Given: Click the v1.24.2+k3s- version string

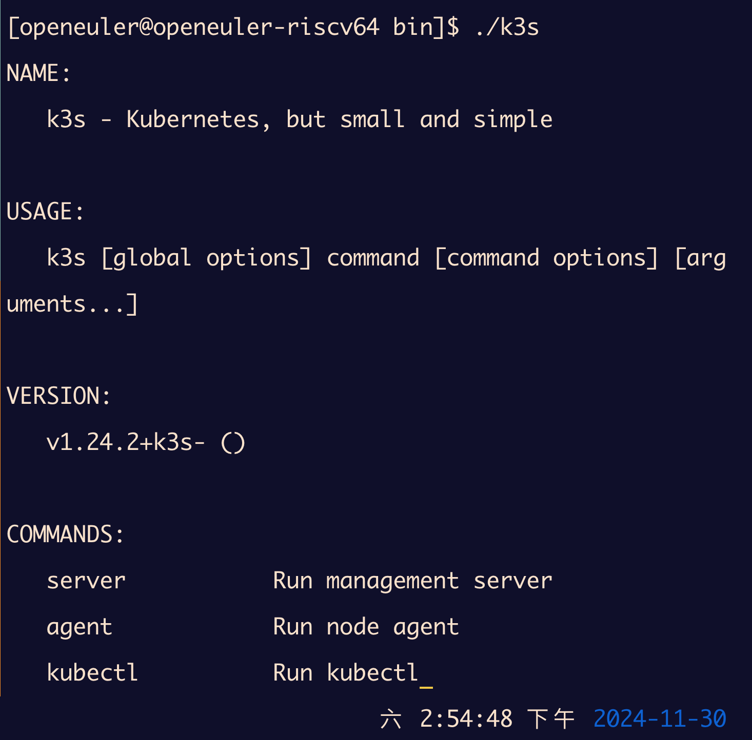Looking at the screenshot, I should (x=126, y=442).
